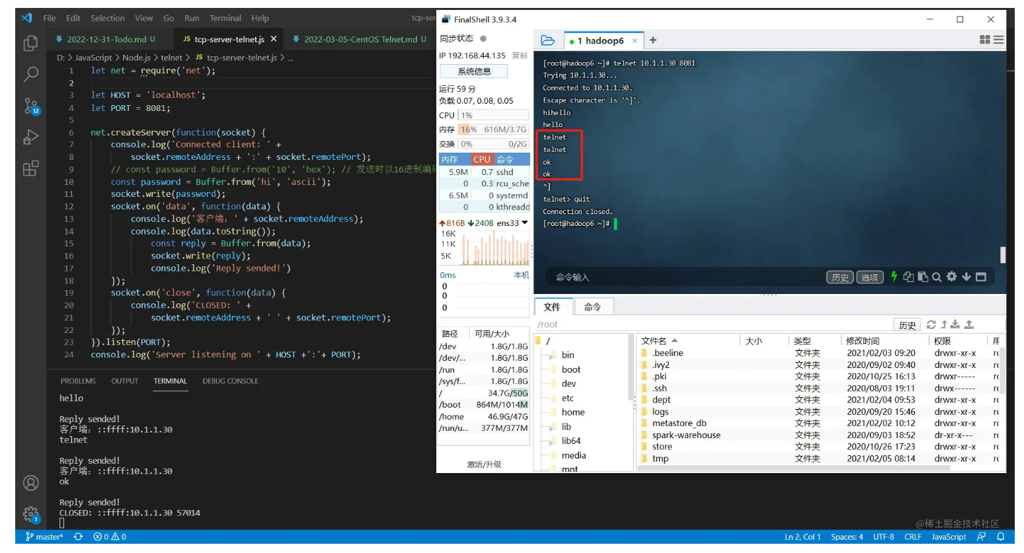Open path history (历史) in file panel
Screen dimensions: 1024x553
point(908,325)
